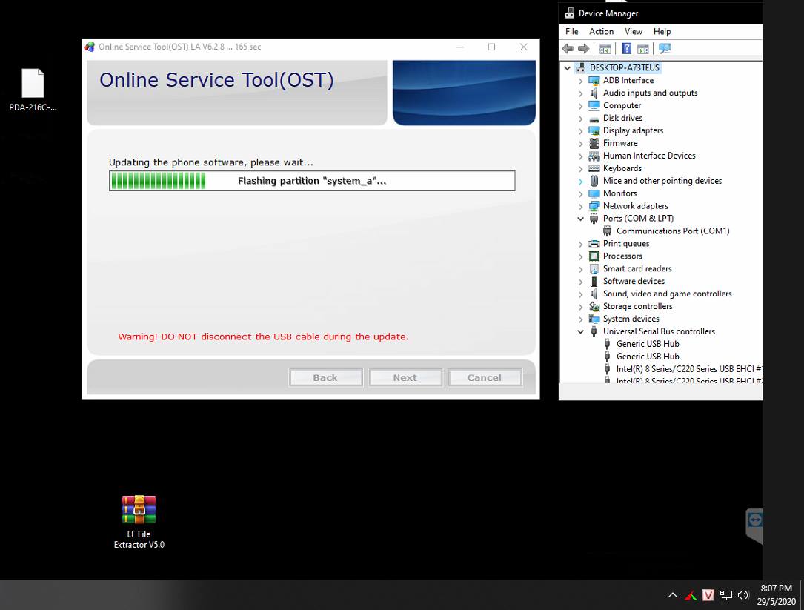Select the "Network adapters" label
804x610 pixels.
(x=635, y=206)
